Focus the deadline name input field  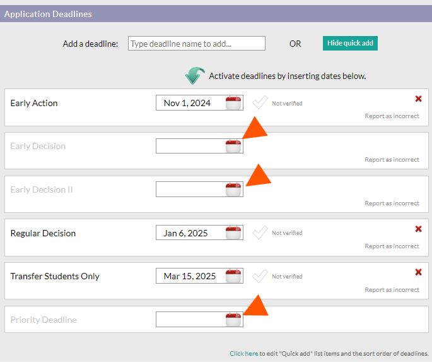pyautogui.click(x=196, y=44)
